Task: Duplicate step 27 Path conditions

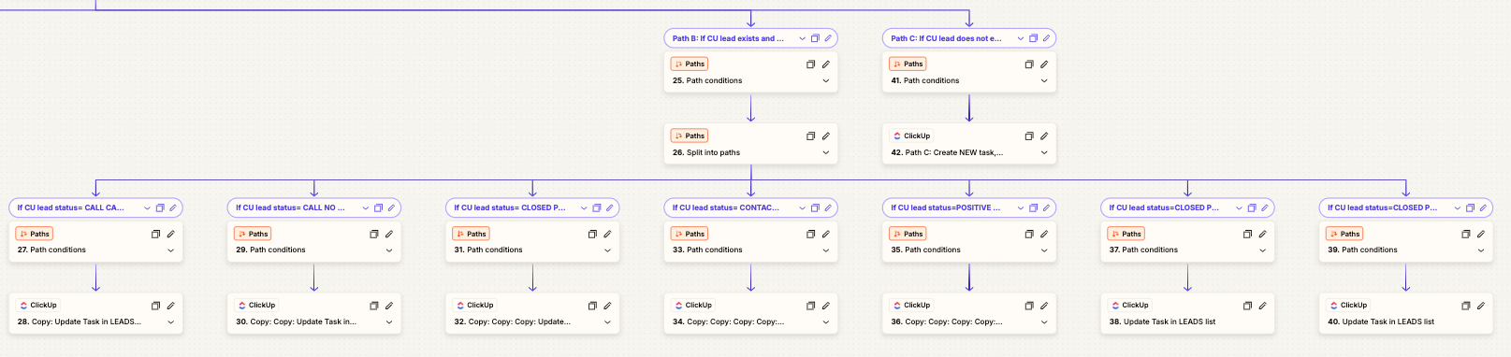Action: (156, 235)
